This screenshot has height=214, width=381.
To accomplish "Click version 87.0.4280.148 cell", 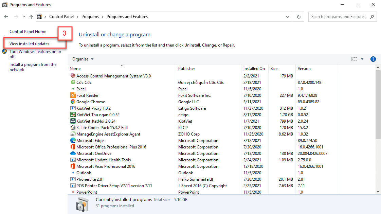I will 309,83.
